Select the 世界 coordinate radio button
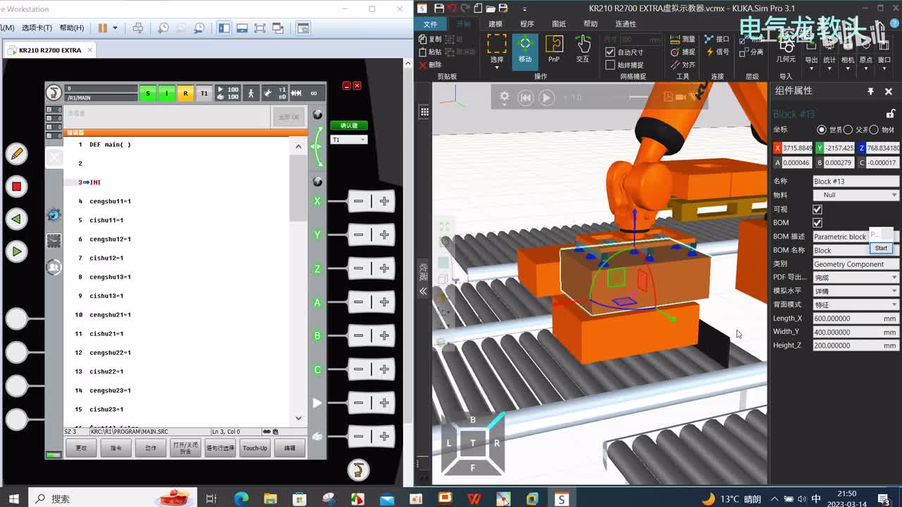Image resolution: width=902 pixels, height=507 pixels. click(x=822, y=130)
